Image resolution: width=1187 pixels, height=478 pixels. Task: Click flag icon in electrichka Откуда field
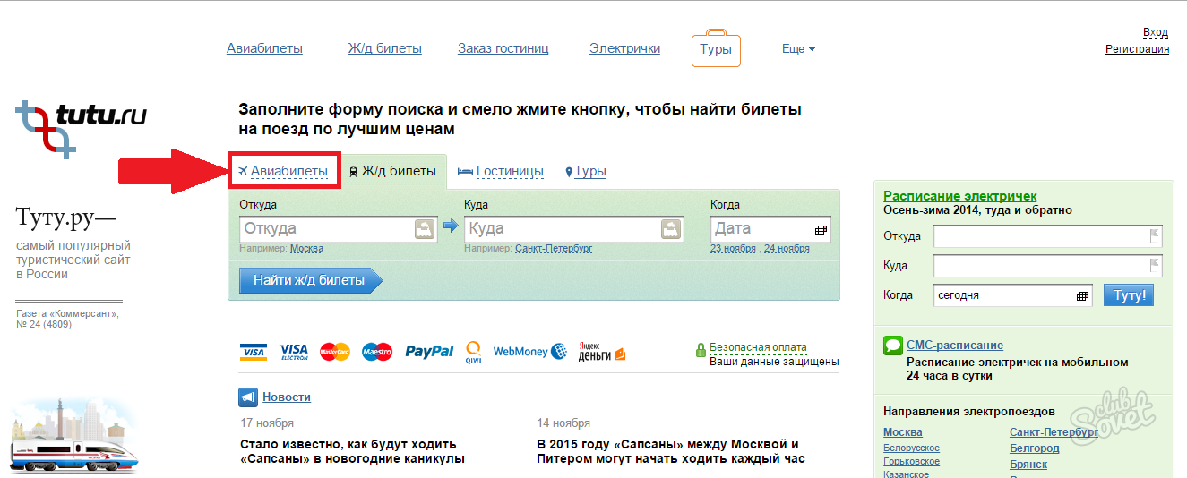(x=1154, y=236)
